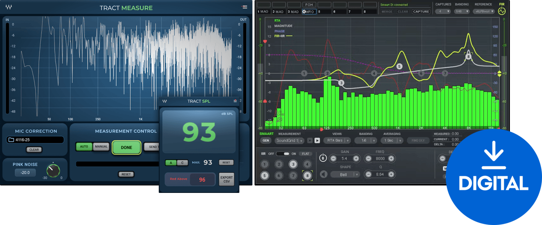This screenshot has width=542, height=225.
Task: Click the Waves logo in TRACT SPL
Action: [x=165, y=101]
